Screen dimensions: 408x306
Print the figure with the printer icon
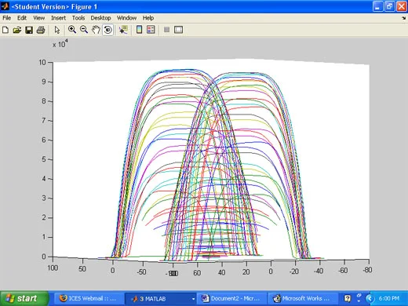(x=41, y=30)
